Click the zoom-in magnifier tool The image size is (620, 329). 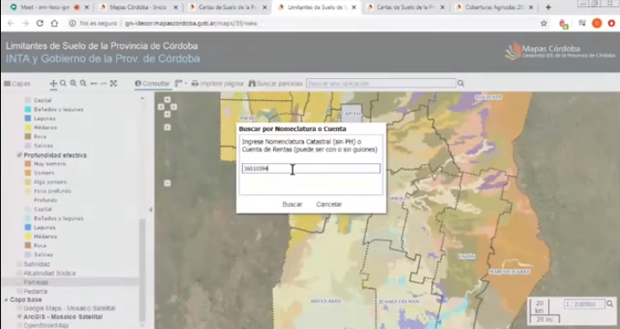[x=73, y=83]
